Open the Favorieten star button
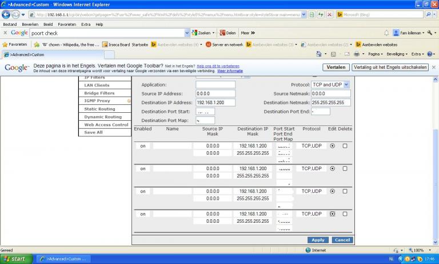This screenshot has width=439, height=264. (14, 44)
